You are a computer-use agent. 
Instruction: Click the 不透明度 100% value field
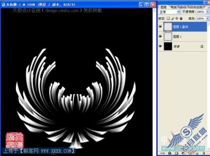(201, 12)
